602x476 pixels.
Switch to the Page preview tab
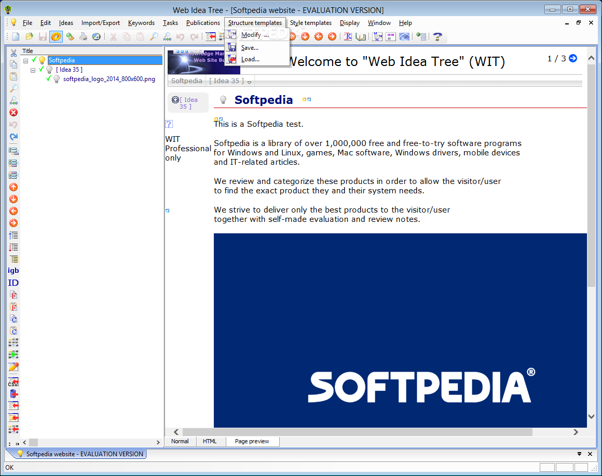pyautogui.click(x=252, y=441)
